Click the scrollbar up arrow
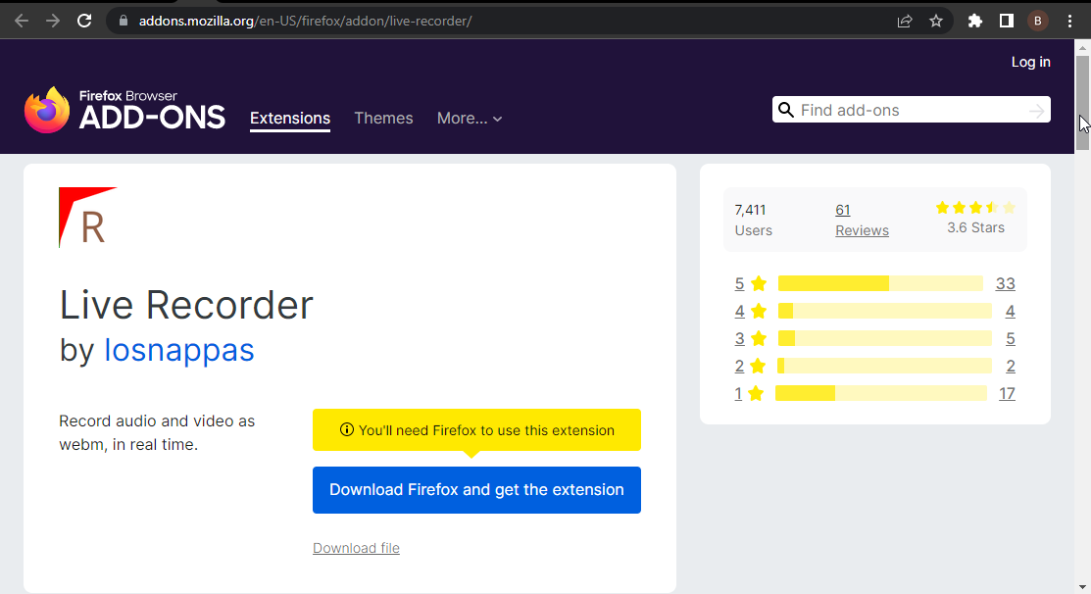This screenshot has width=1091, height=594. pyautogui.click(x=1082, y=47)
